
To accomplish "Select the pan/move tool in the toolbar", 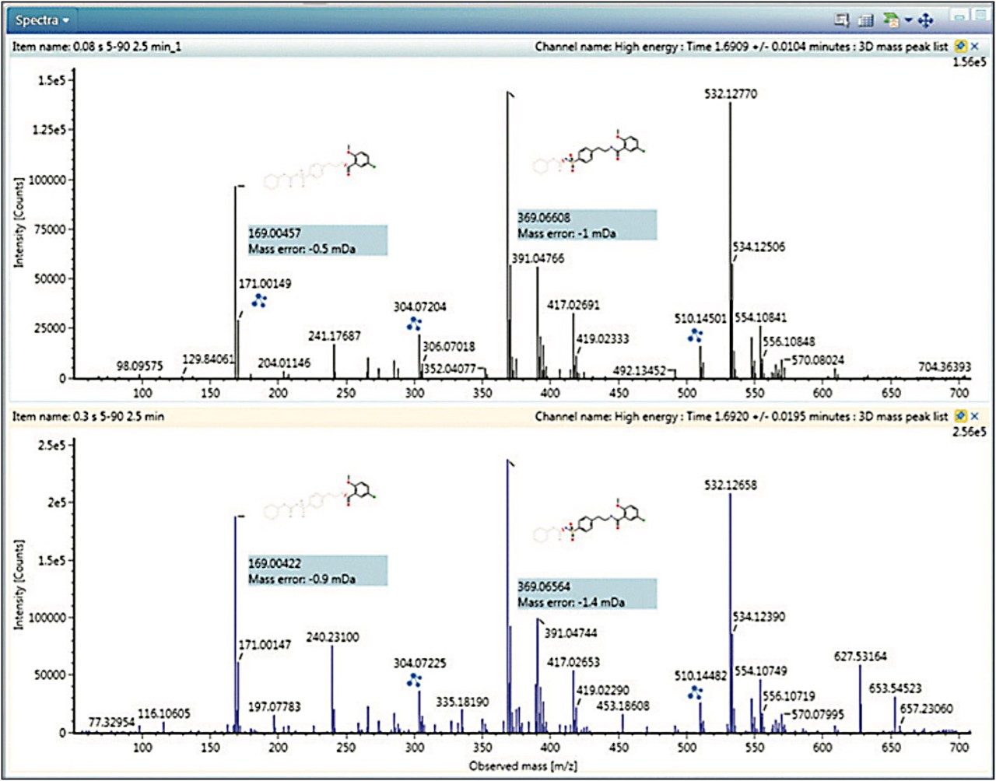I will tap(924, 20).
